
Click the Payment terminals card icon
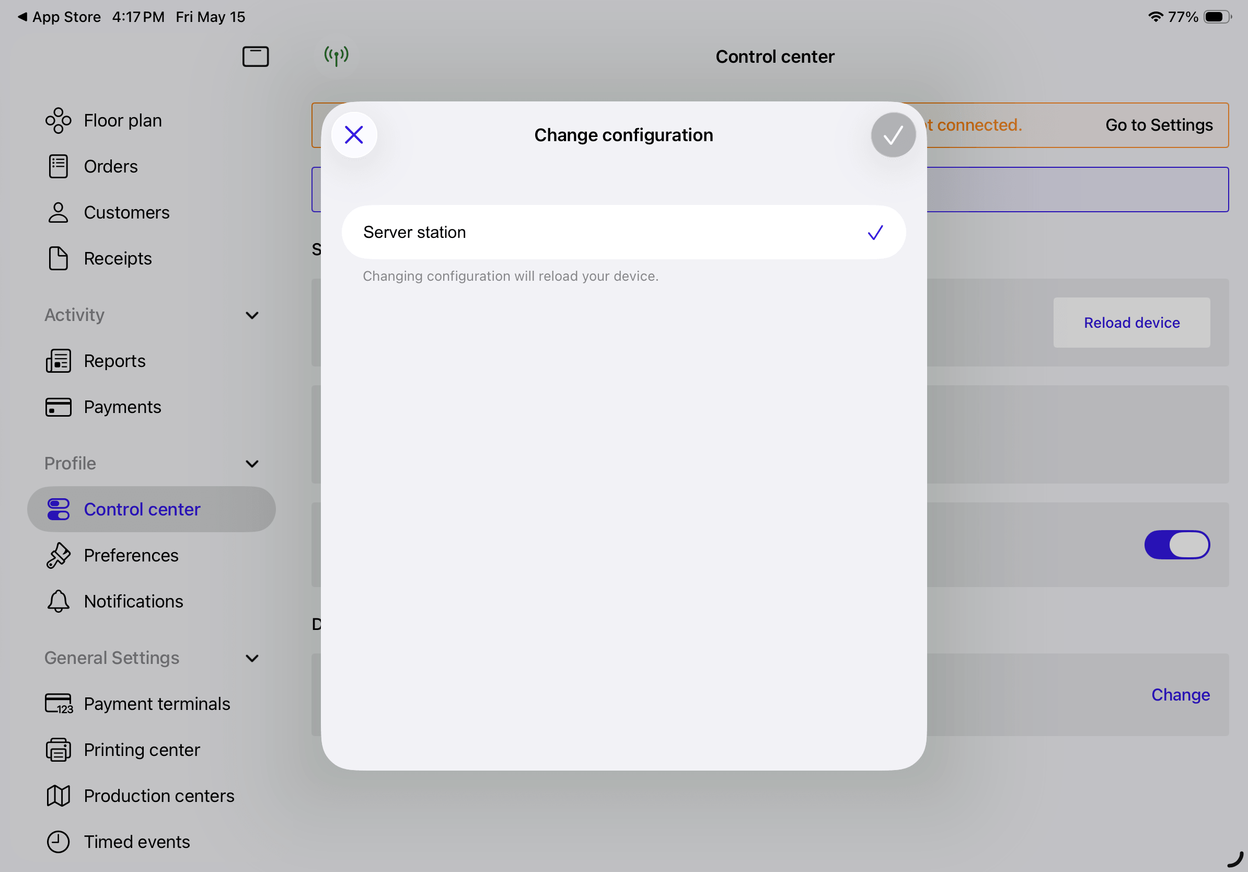[x=59, y=704]
